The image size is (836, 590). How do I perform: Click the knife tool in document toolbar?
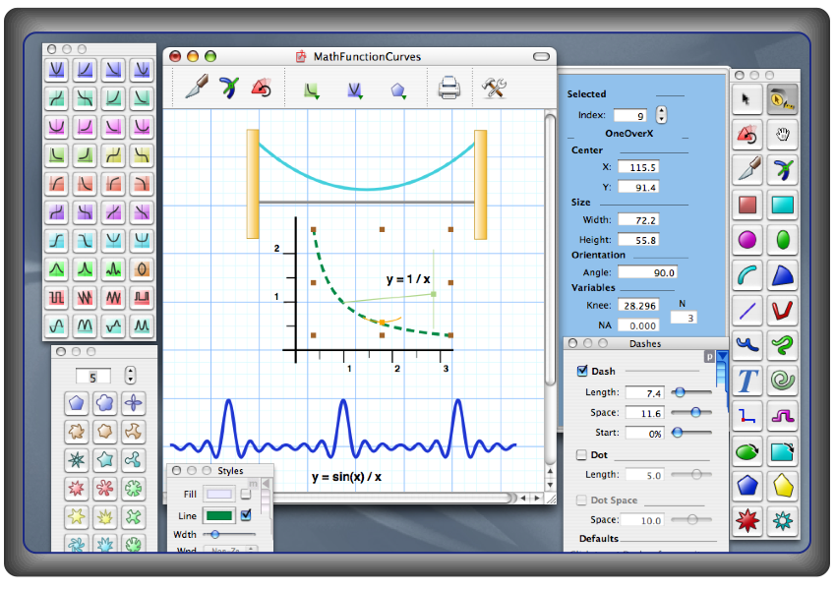pos(197,87)
